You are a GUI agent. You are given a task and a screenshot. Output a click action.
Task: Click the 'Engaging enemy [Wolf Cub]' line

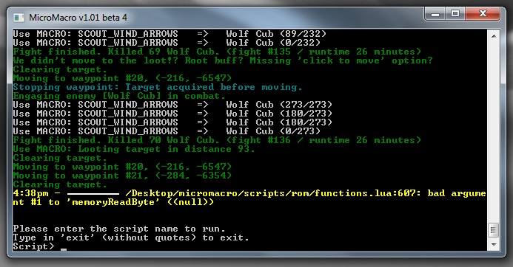point(119,96)
